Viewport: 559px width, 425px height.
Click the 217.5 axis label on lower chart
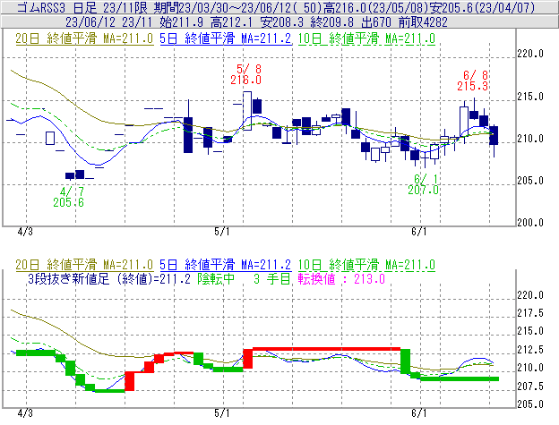(530, 313)
